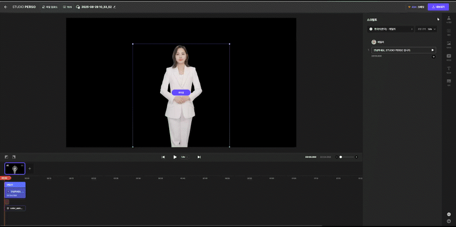Click the pencil icon to rename the project

point(114,7)
